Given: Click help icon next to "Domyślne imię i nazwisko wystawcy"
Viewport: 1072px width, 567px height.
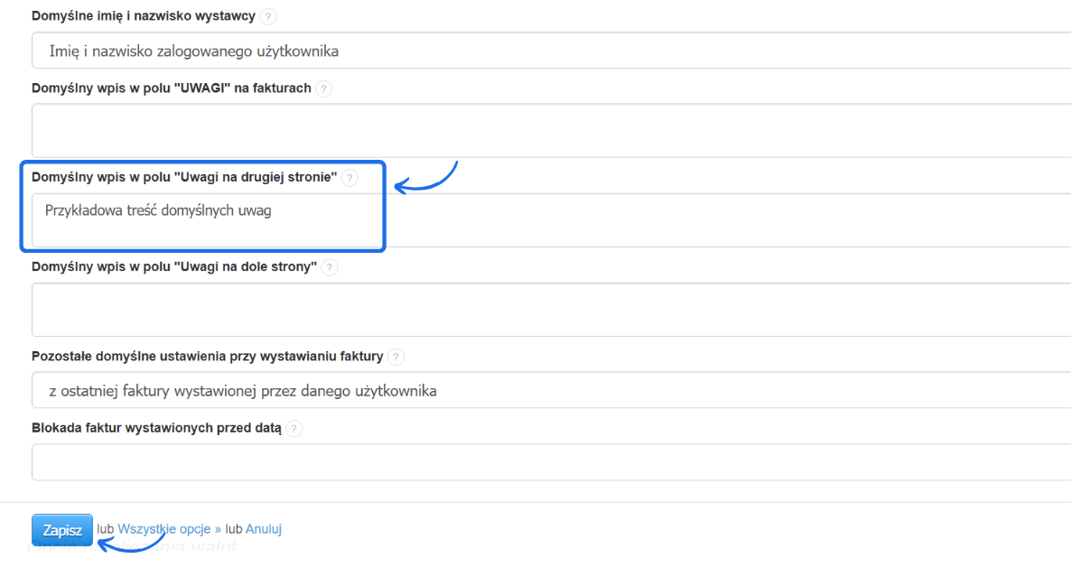Looking at the screenshot, I should tap(269, 16).
